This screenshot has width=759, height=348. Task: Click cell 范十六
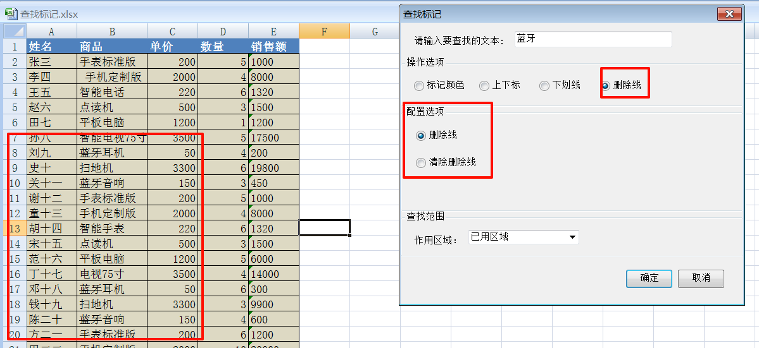(51, 259)
